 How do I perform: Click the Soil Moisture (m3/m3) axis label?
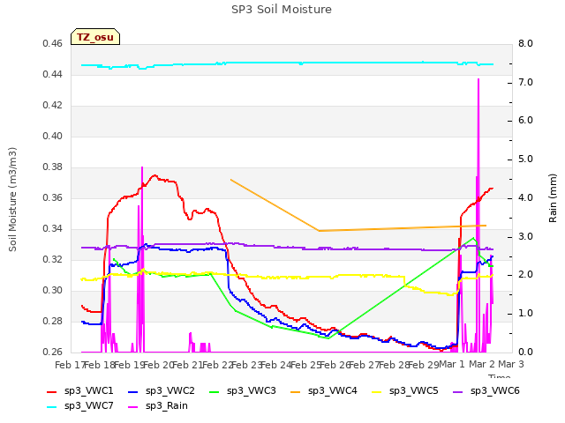pyautogui.click(x=12, y=199)
